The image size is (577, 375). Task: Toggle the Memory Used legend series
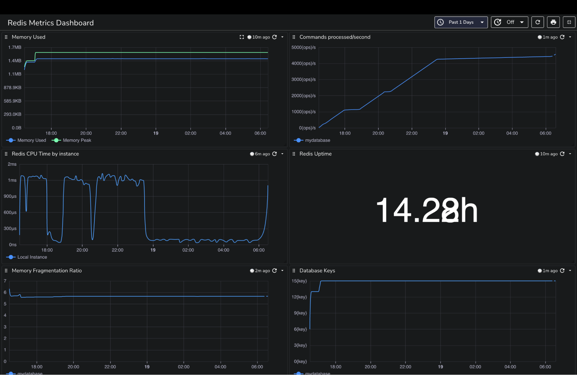pyautogui.click(x=26, y=140)
